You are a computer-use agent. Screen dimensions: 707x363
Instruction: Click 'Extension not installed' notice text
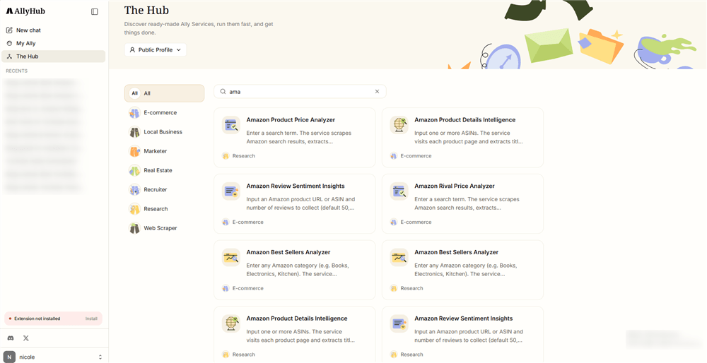(x=37, y=319)
